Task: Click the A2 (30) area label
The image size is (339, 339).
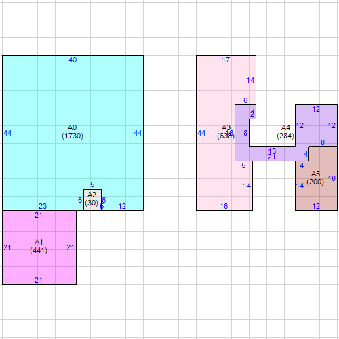Action: pos(92,199)
